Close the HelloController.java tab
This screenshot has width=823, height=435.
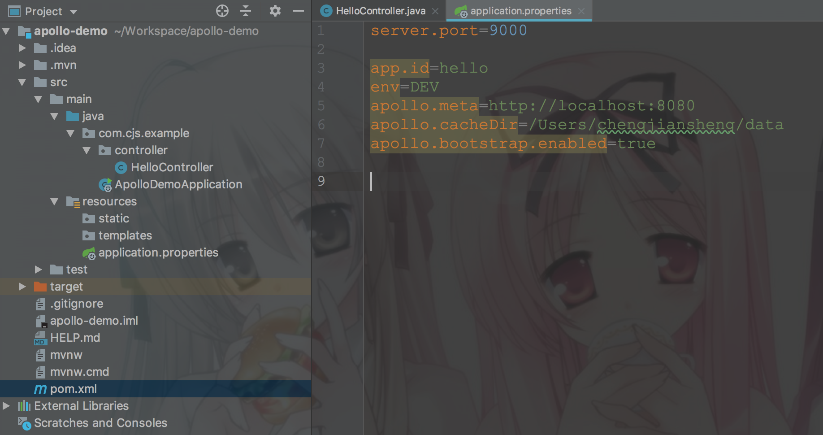435,11
